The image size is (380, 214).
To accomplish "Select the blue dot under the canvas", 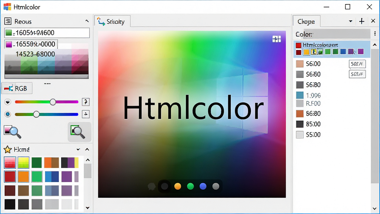I will click(x=203, y=186).
